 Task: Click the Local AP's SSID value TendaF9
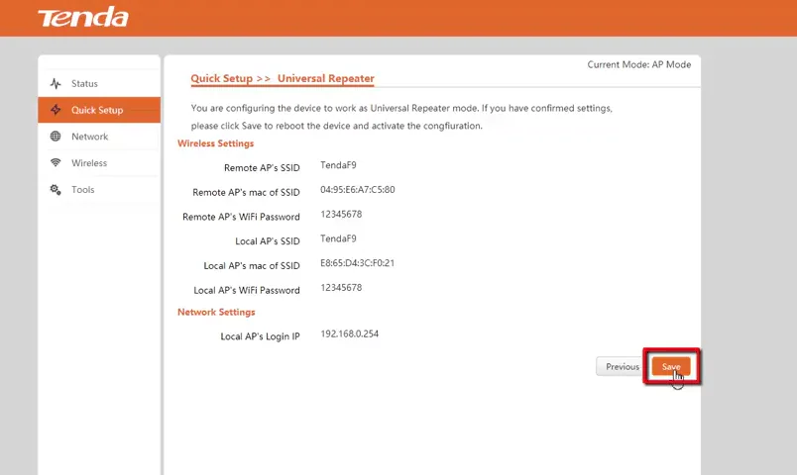tap(338, 238)
